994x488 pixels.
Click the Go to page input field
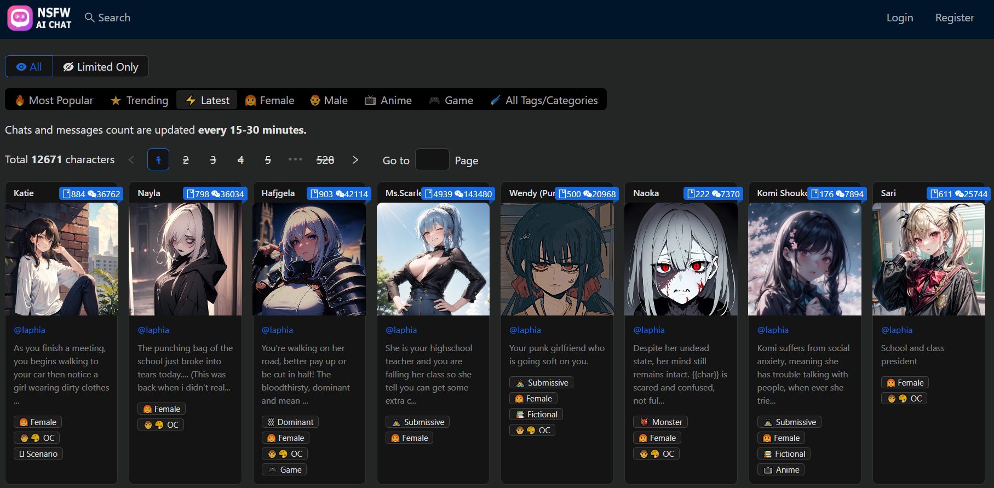432,160
